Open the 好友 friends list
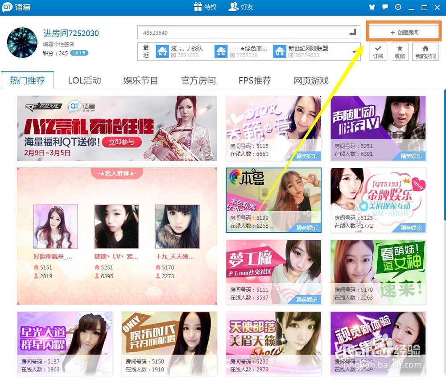The width and height of the screenshot is (446, 380). click(x=241, y=7)
